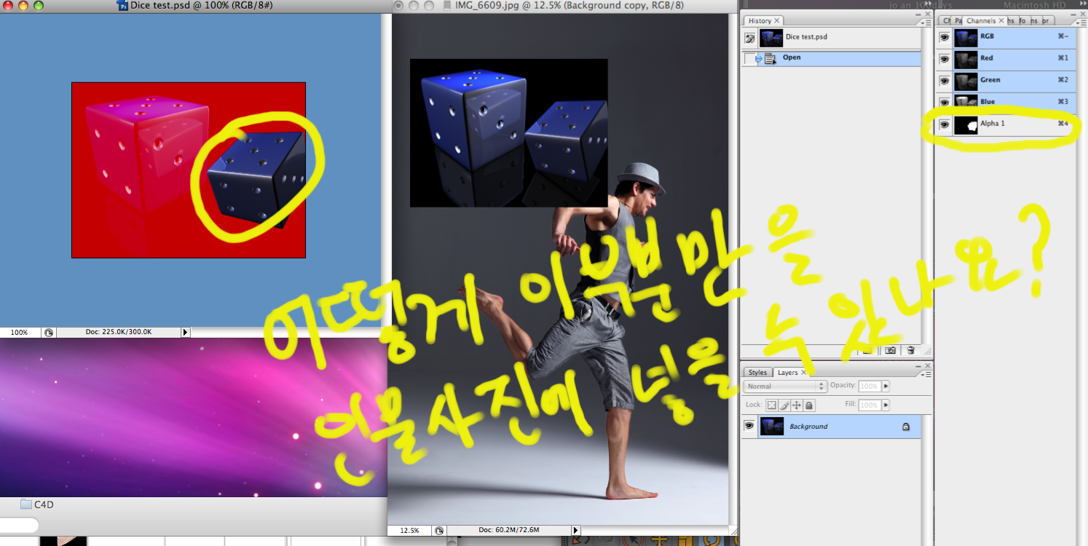The image size is (1088, 546).
Task: Set history brush source on Dice test.psd snapshot
Action: point(749,38)
